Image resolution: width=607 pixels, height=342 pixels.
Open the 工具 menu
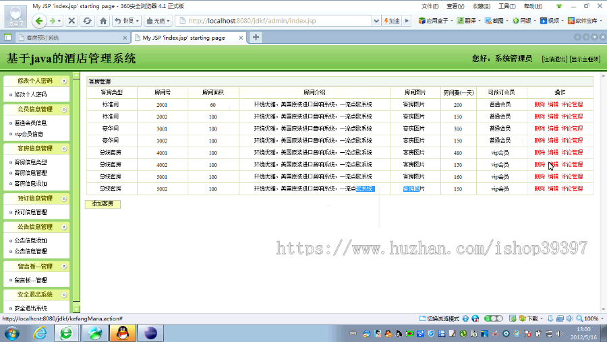click(507, 6)
